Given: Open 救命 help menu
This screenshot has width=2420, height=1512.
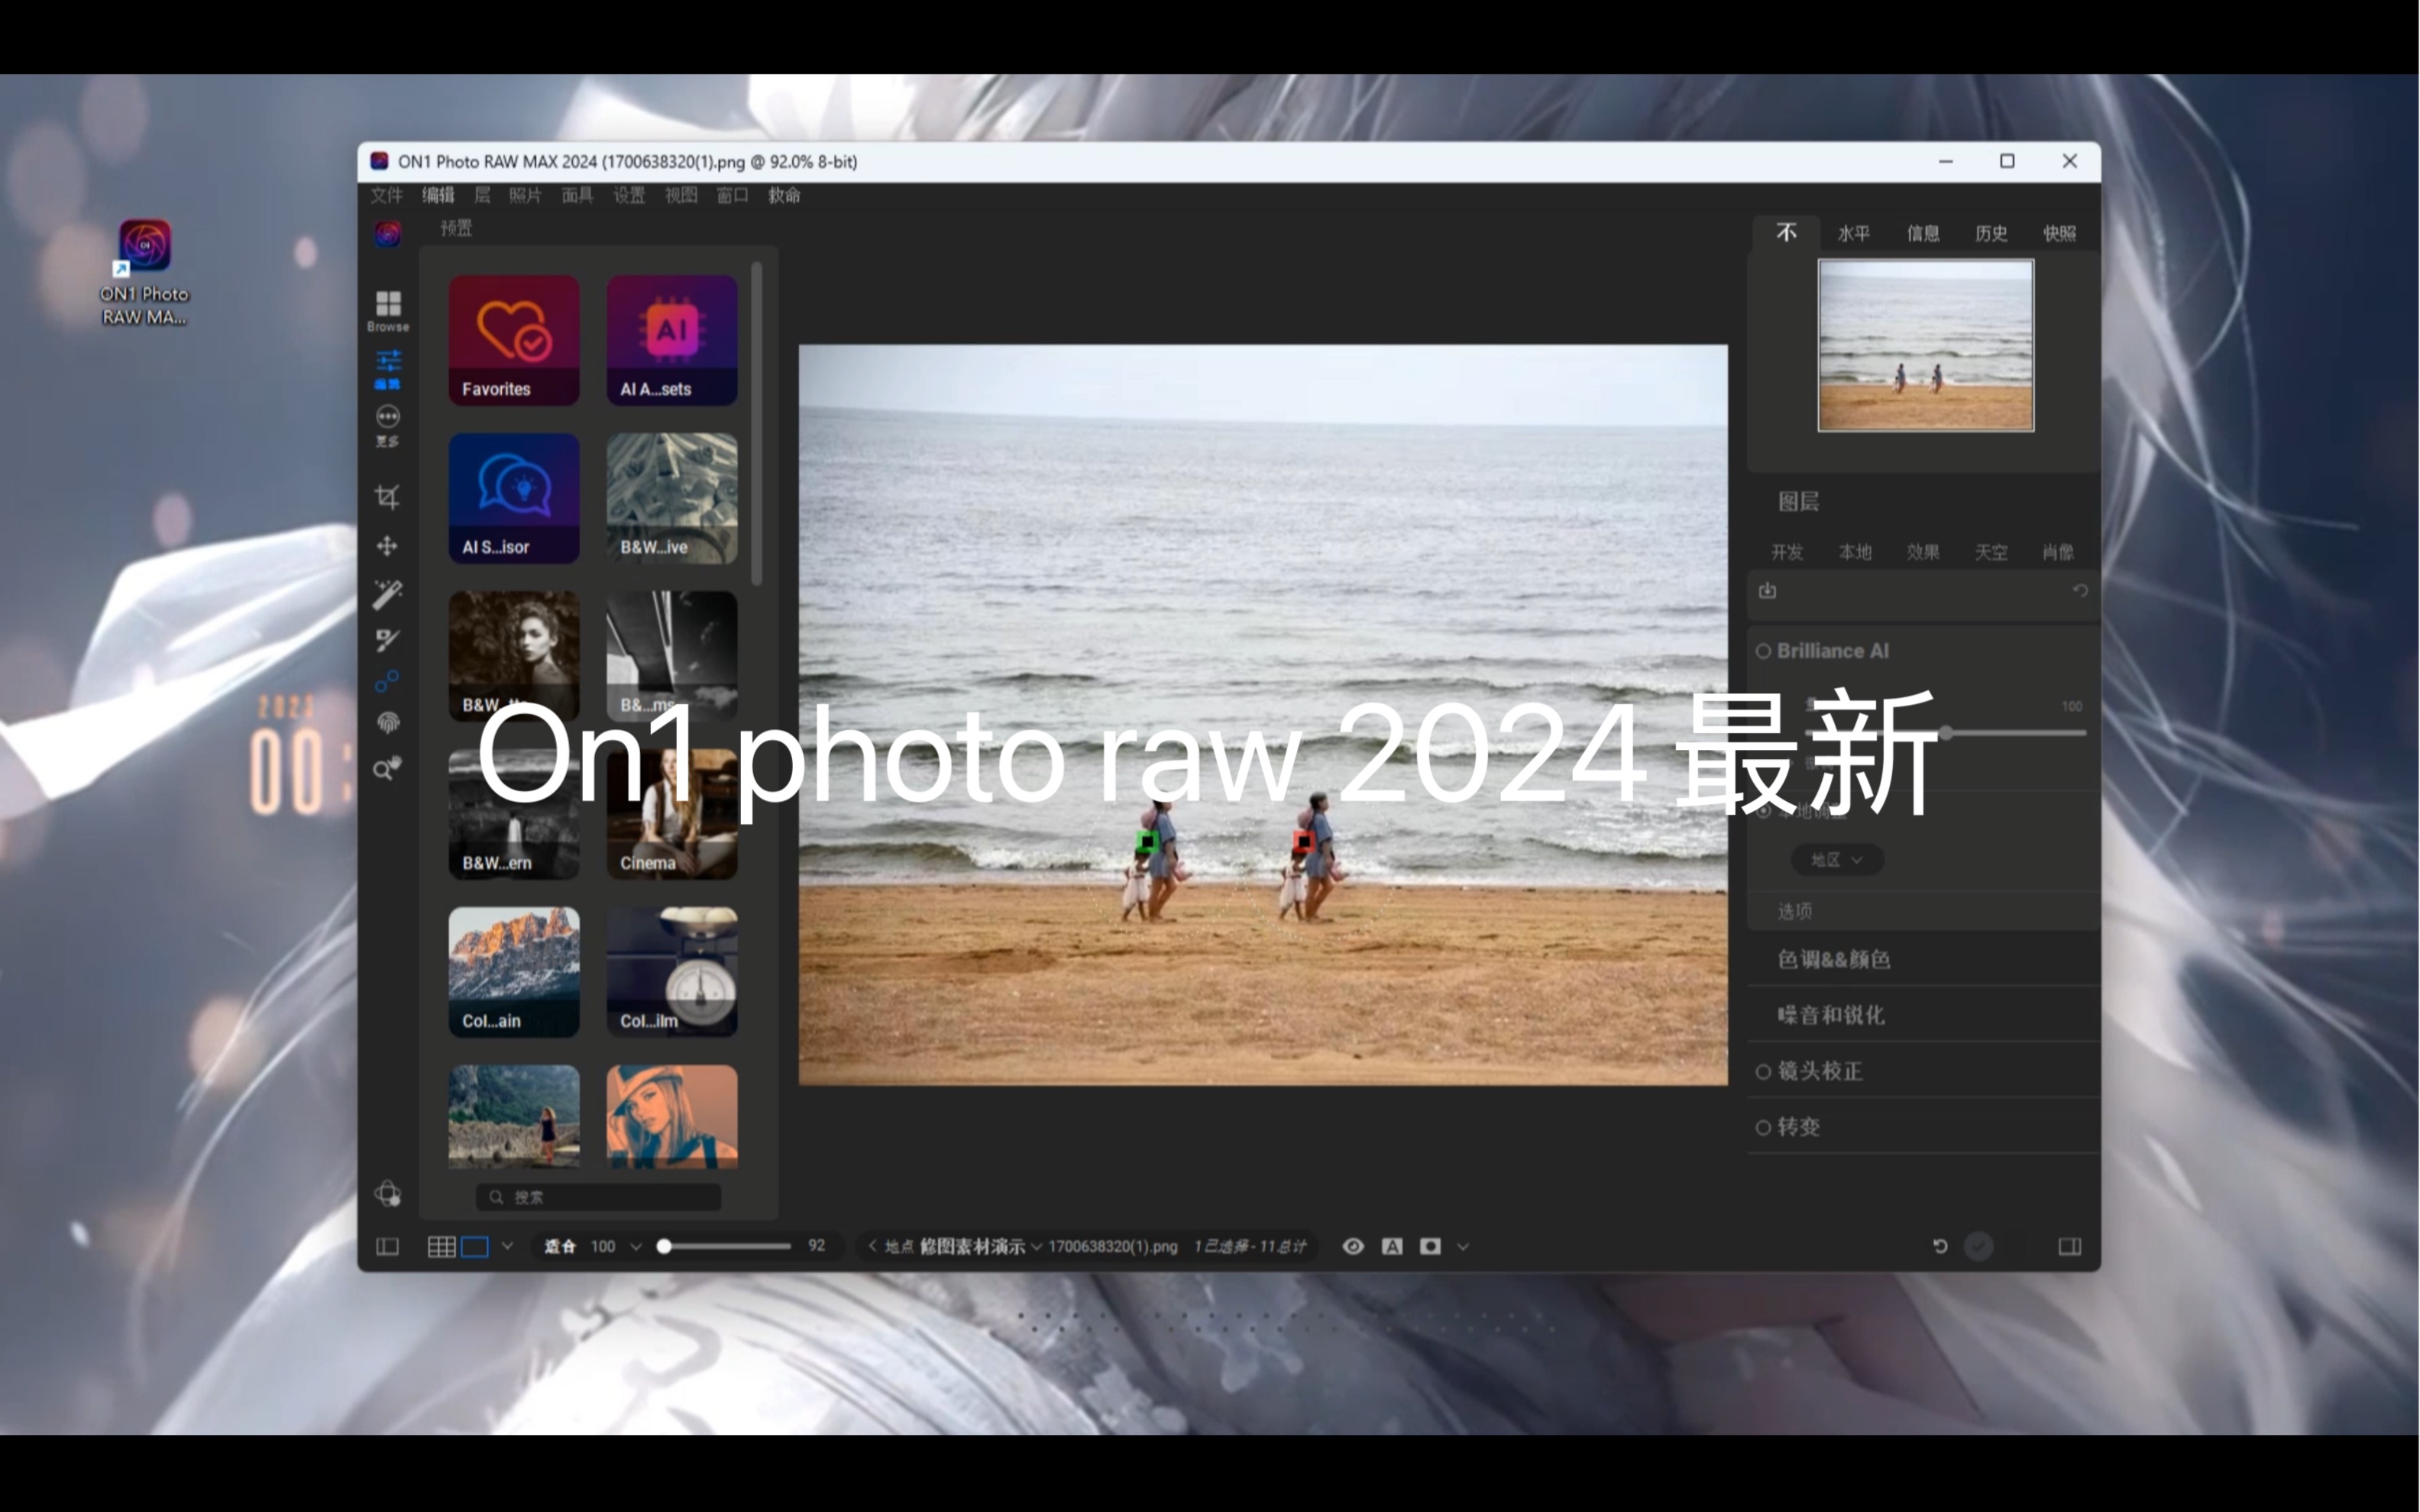Looking at the screenshot, I should (784, 195).
